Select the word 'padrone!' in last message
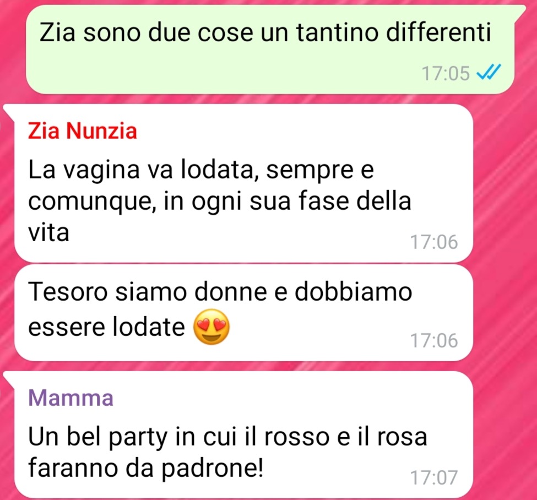 (x=213, y=470)
